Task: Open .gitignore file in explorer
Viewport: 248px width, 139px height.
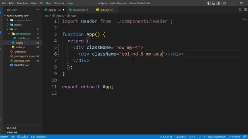Action: 20,51
